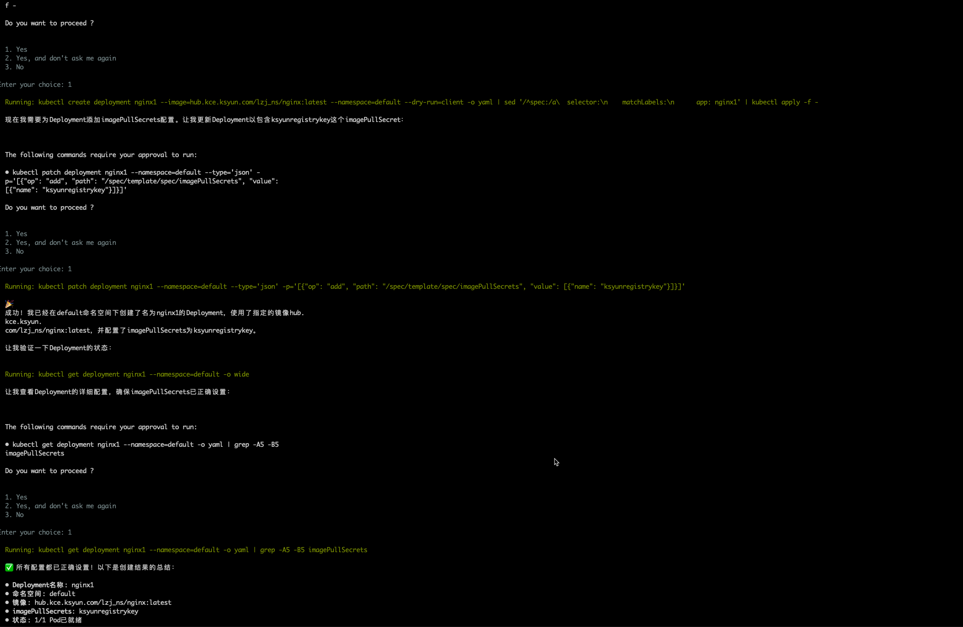This screenshot has height=627, width=963.
Task: Click the bullet before 'kubectl get deployment' grep command
Action: (7, 444)
